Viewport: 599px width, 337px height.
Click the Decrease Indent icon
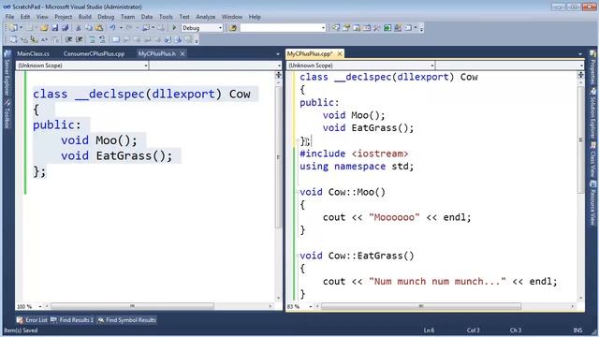point(68,39)
